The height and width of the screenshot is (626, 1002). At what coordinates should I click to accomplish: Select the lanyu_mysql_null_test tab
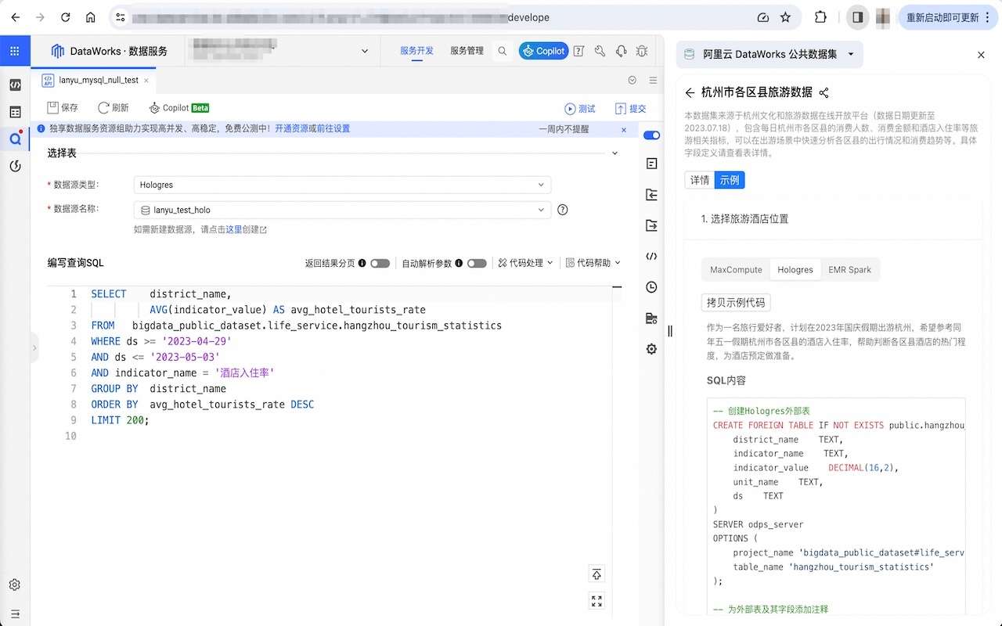(x=92, y=80)
